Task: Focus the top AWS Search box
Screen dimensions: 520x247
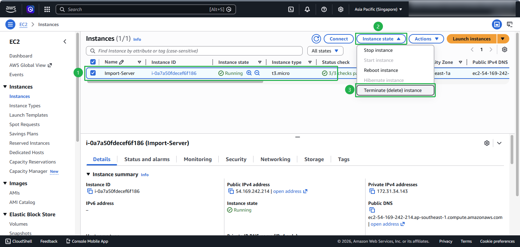Action: tap(146, 9)
